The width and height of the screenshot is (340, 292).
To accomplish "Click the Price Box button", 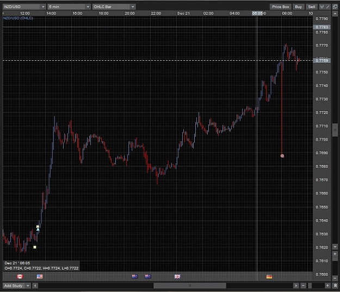I will (x=281, y=7).
